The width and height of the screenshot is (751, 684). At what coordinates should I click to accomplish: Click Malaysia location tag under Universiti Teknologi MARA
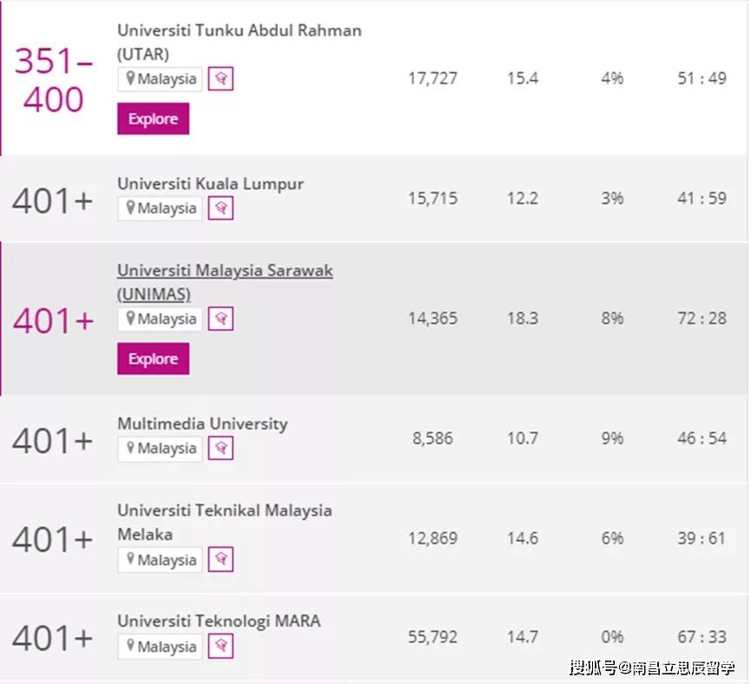click(161, 647)
